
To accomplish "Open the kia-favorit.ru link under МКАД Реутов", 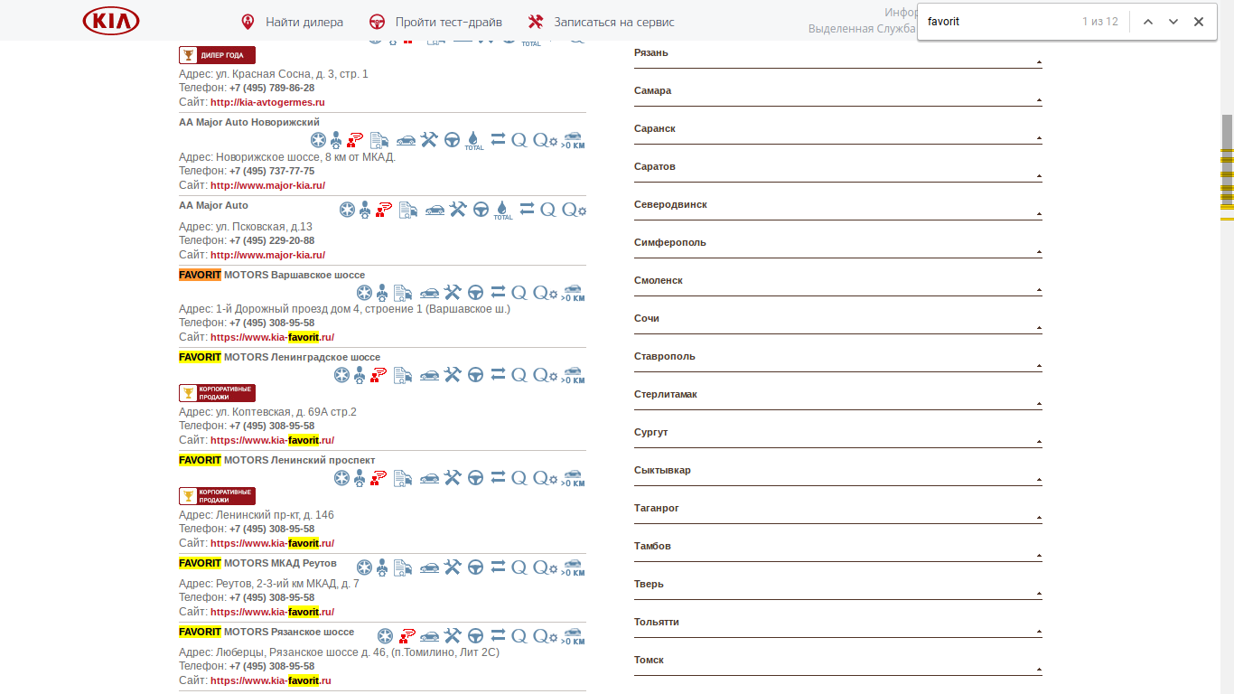I will pyautogui.click(x=272, y=612).
